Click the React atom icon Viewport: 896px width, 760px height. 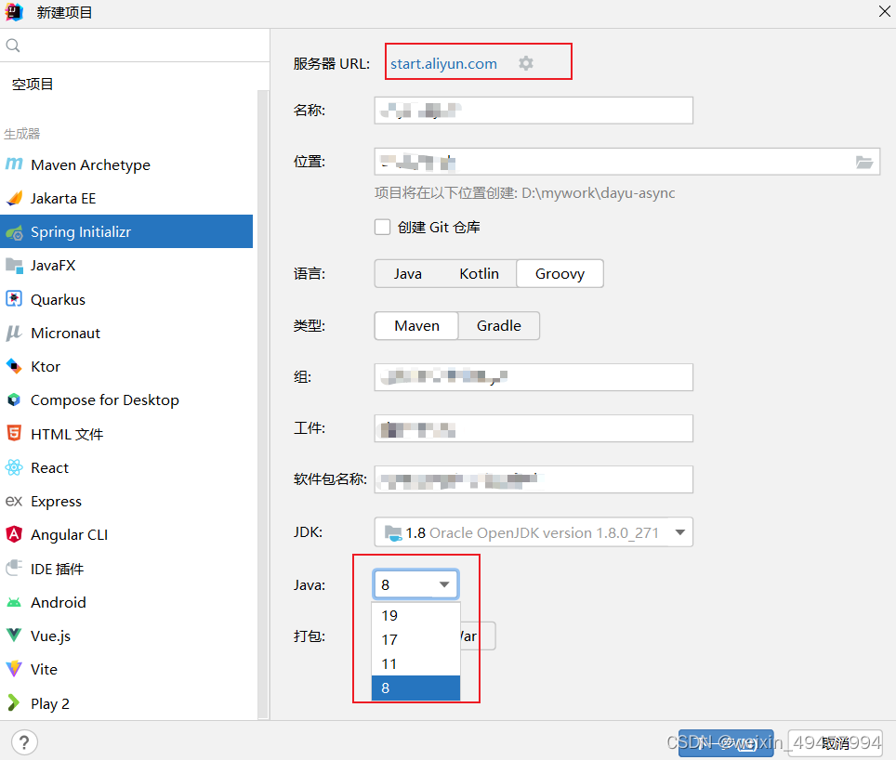pos(14,467)
